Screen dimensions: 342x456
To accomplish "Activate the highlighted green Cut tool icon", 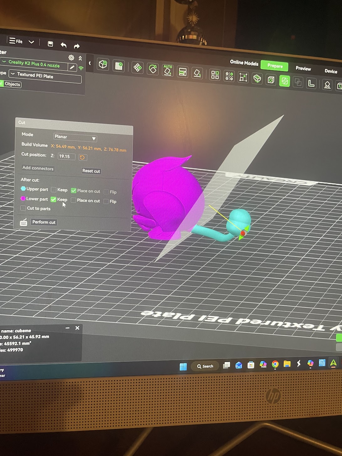I will (284, 81).
